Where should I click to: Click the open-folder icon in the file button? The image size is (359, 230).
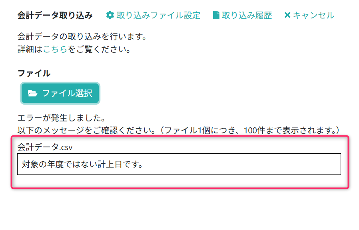click(x=33, y=93)
